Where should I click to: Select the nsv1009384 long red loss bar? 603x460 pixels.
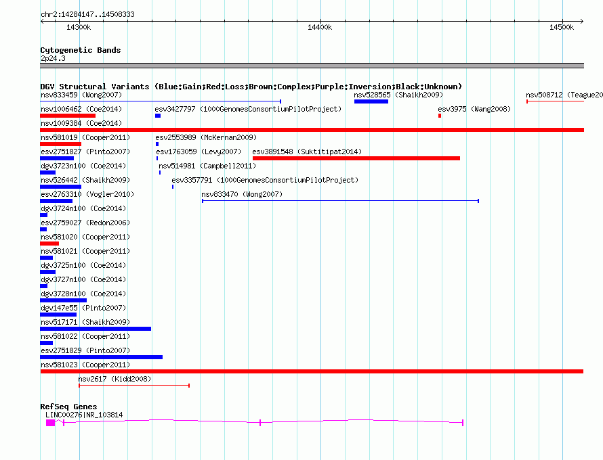click(312, 130)
